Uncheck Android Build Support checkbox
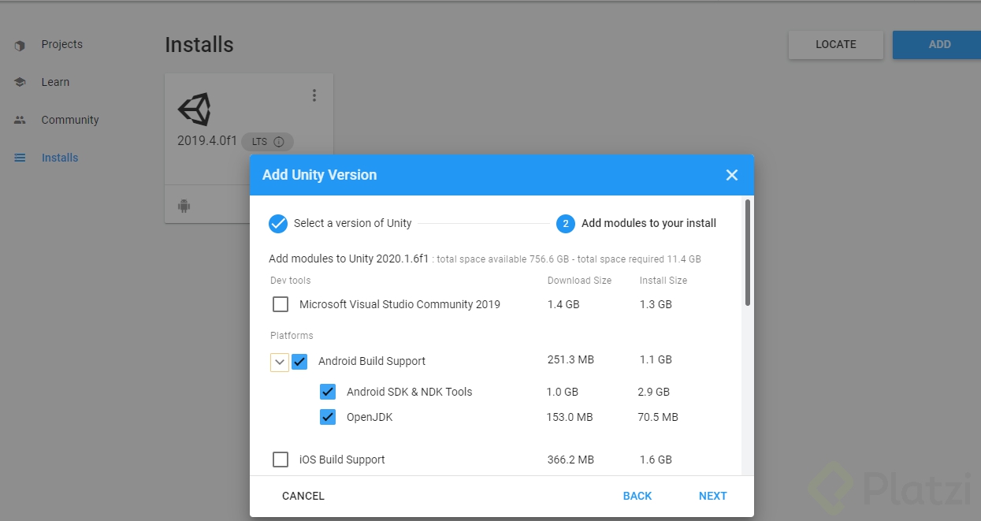 [x=299, y=361]
